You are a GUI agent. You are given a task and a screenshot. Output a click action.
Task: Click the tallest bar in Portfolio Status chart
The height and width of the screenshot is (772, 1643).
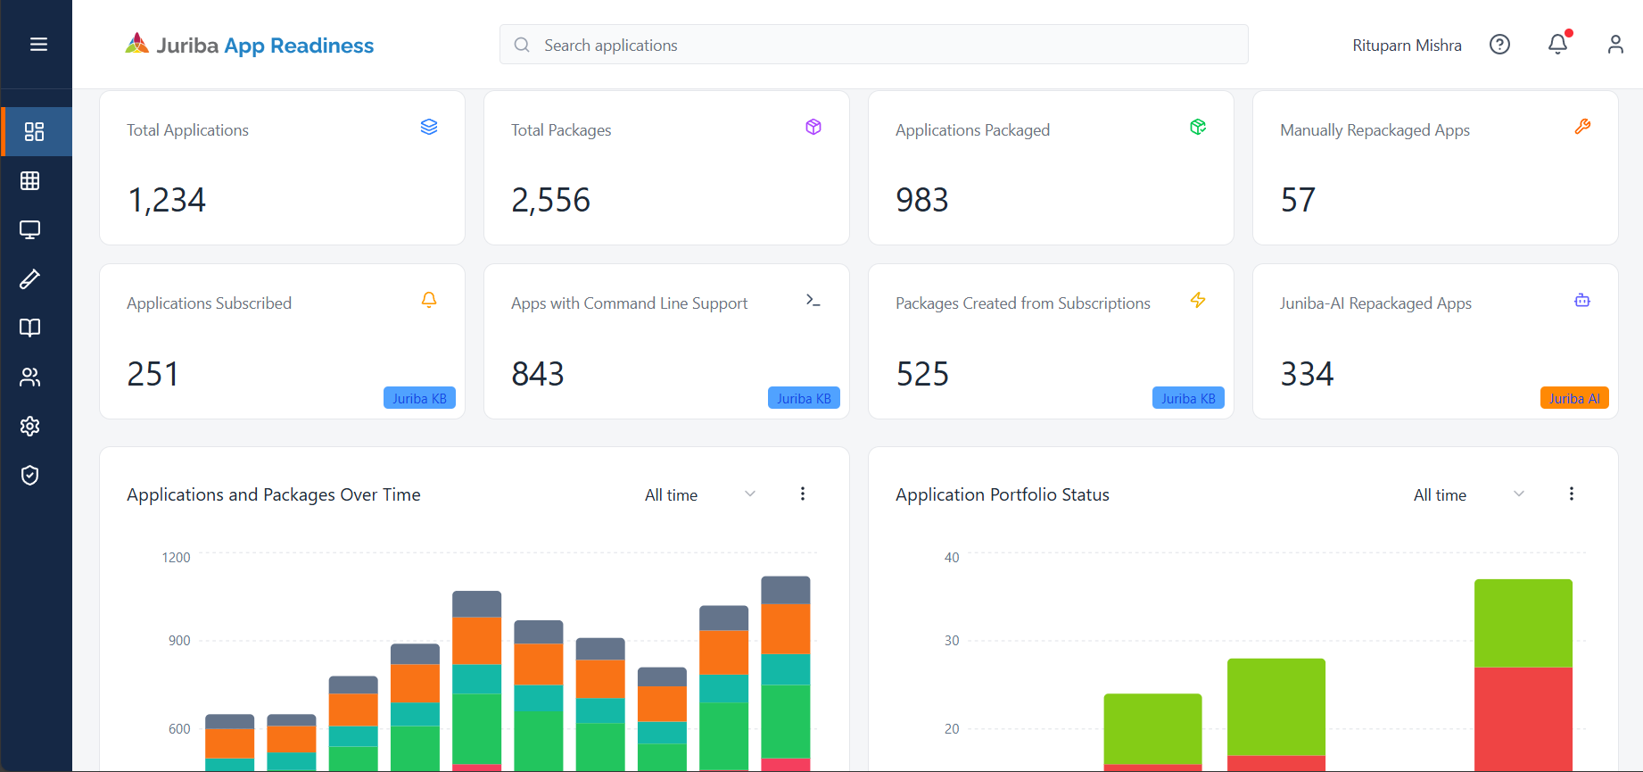[1523, 675]
